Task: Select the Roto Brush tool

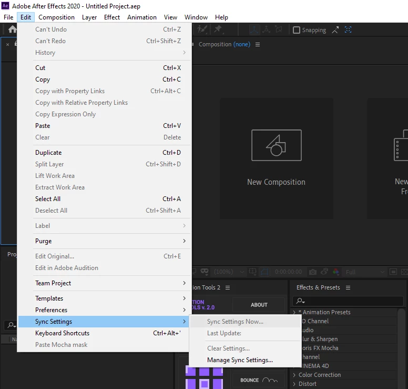Action: click(x=202, y=29)
